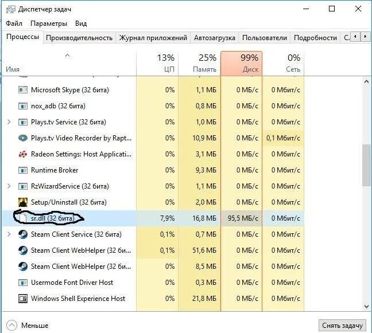The image size is (372, 333).
Task: Click the 10,9 МБ memory value
Action: [x=204, y=138]
